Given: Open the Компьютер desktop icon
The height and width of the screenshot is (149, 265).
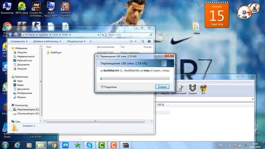Looking at the screenshot, I should pos(7,8).
